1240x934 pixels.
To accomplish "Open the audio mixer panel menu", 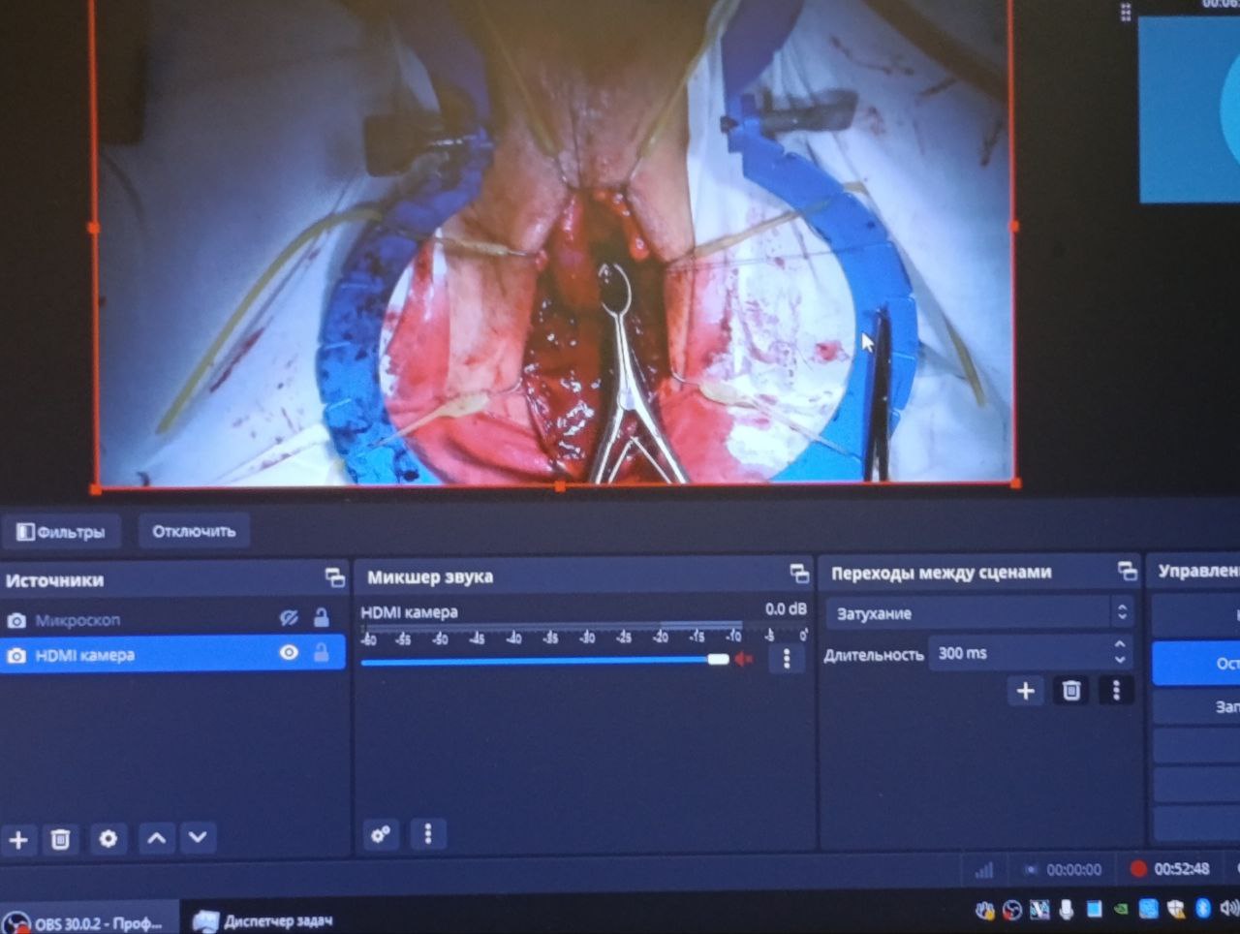I will (x=427, y=833).
